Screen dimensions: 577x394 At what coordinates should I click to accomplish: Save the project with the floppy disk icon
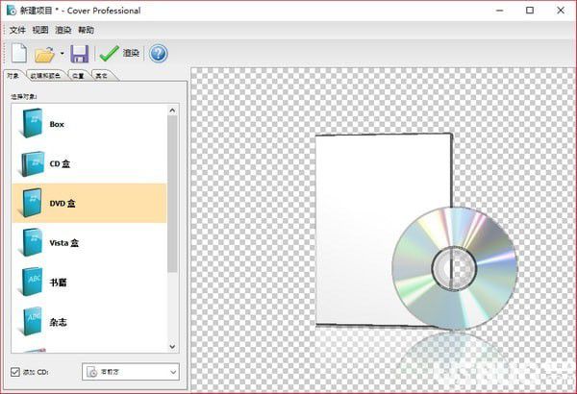click(x=79, y=54)
